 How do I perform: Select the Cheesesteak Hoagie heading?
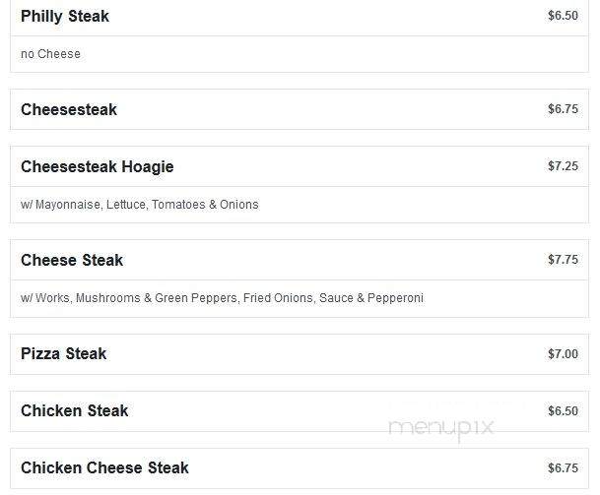point(98,167)
